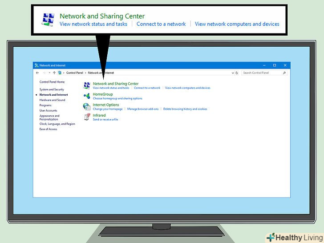Screen dimensions: 324x243
Task: Click Manage browser add-ons
Action: (143, 109)
